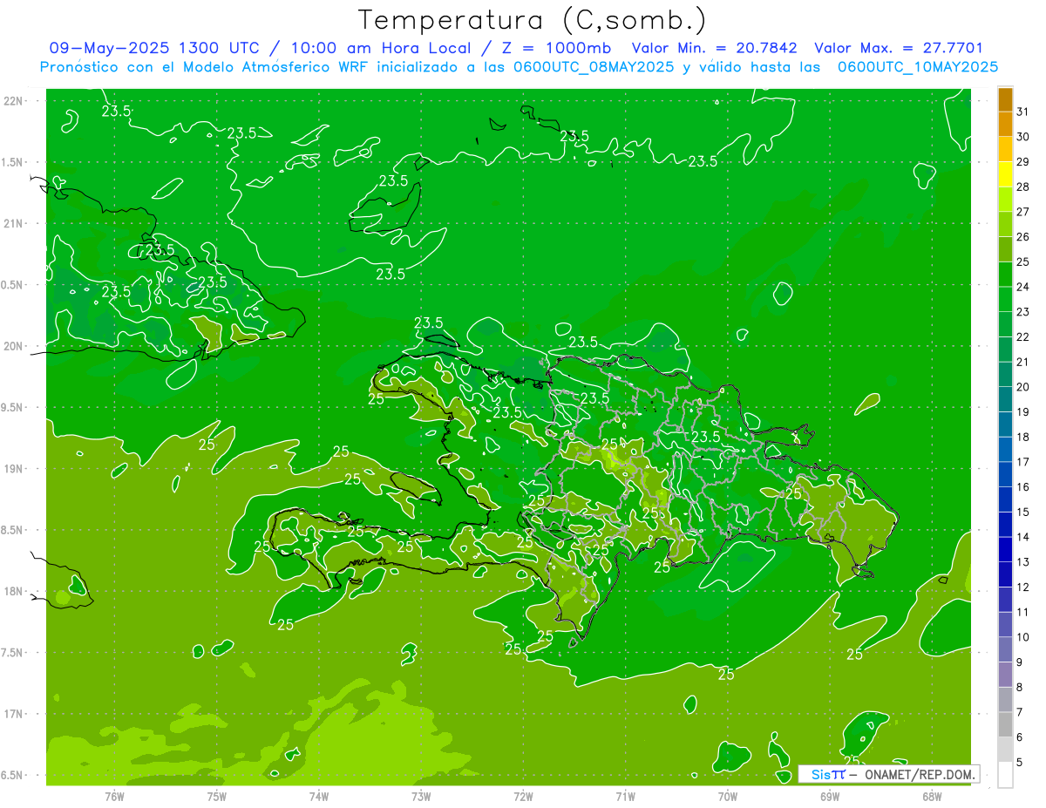Click the title 'Temperatura (C,somb.)'
Screen dimensions: 1046x808
[x=533, y=20]
